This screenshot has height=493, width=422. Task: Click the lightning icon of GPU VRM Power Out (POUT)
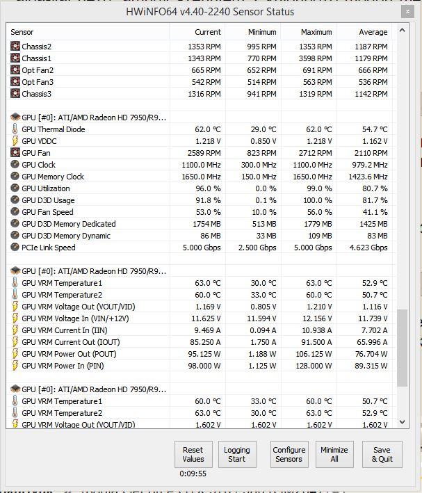15,354
